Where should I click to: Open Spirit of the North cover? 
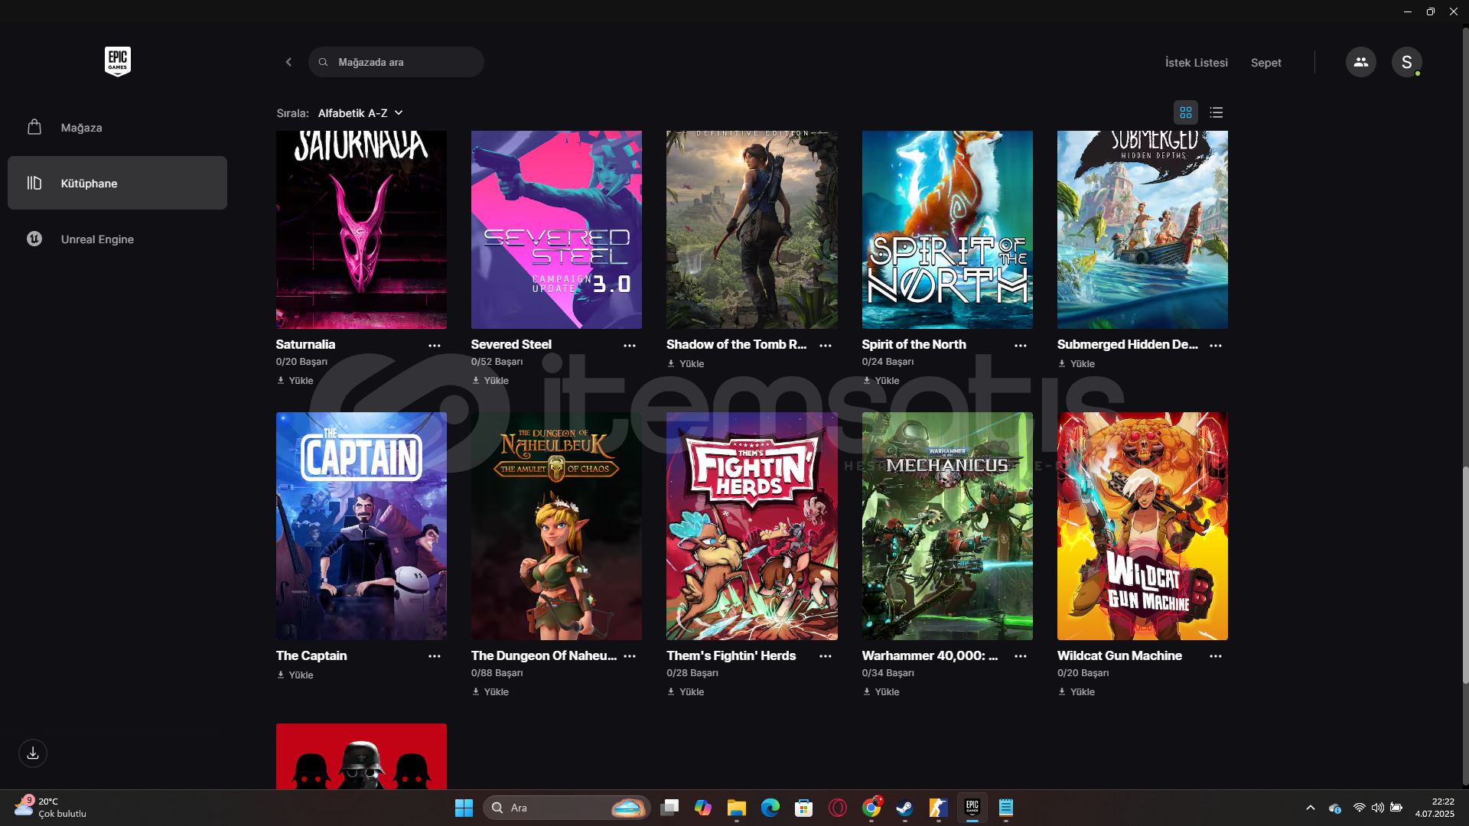(947, 229)
